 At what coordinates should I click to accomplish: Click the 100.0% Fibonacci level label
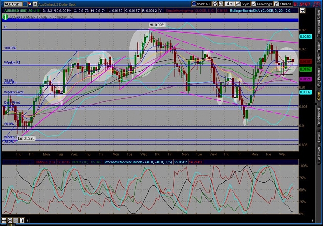10,48
